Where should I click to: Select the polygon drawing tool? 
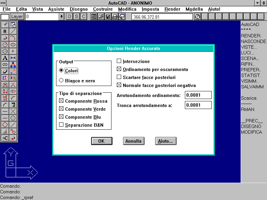point(5,51)
